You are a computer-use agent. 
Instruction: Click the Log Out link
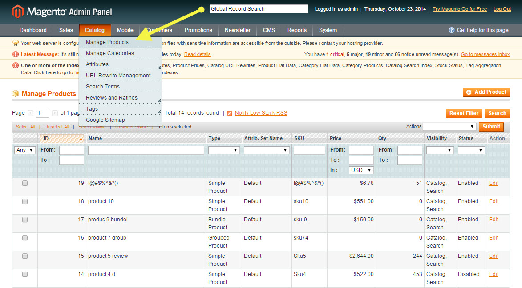502,9
